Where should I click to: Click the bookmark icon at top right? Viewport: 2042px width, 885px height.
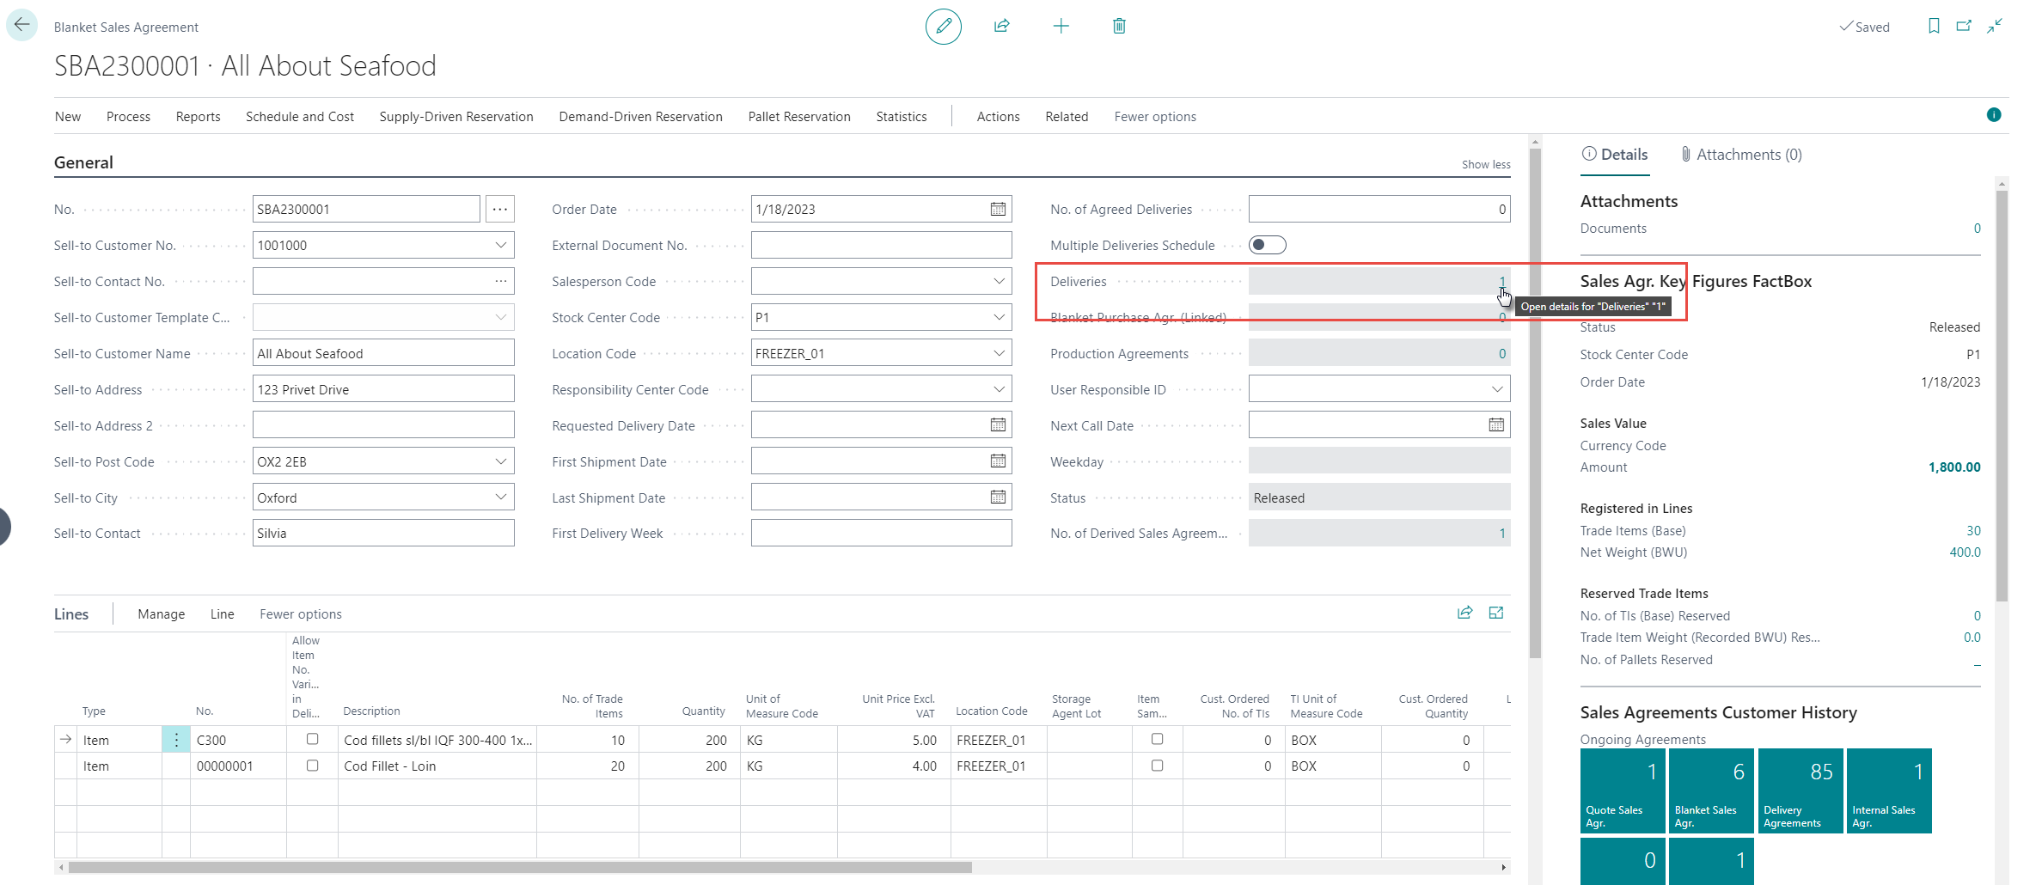(1933, 27)
